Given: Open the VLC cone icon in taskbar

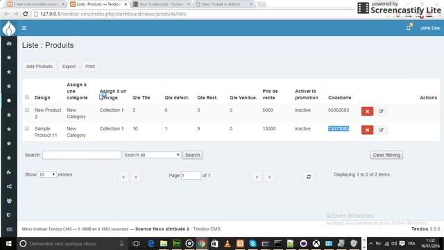Looking at the screenshot, I should click(x=228, y=244).
